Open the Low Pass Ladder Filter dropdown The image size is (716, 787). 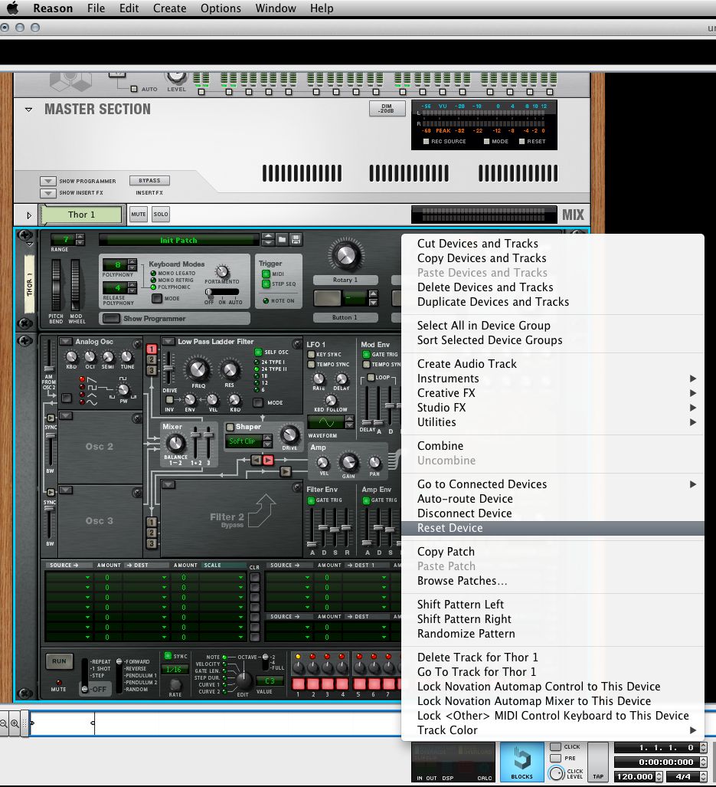168,341
